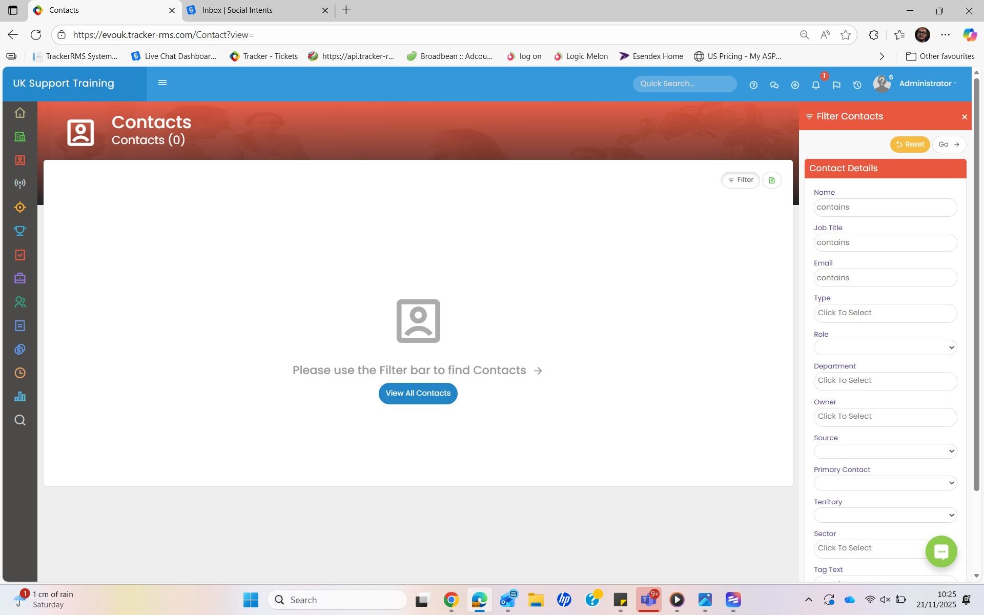Click the trophy icon in the sidebar

[20, 231]
